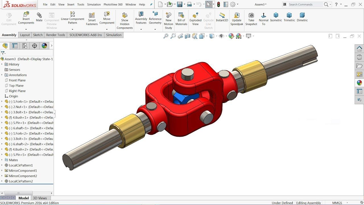Click Search Commands input field
This screenshot has height=205, width=364.
305,5
